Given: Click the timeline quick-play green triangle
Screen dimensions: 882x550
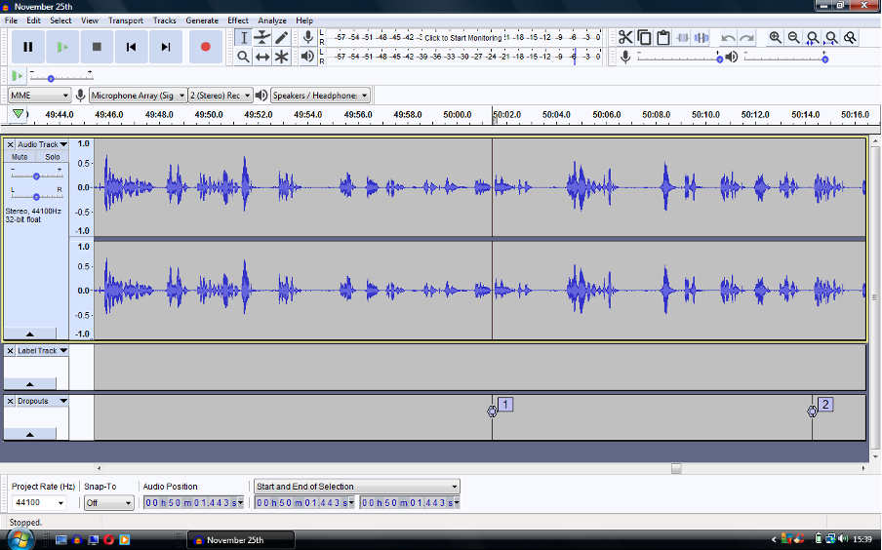Looking at the screenshot, I should [x=18, y=114].
